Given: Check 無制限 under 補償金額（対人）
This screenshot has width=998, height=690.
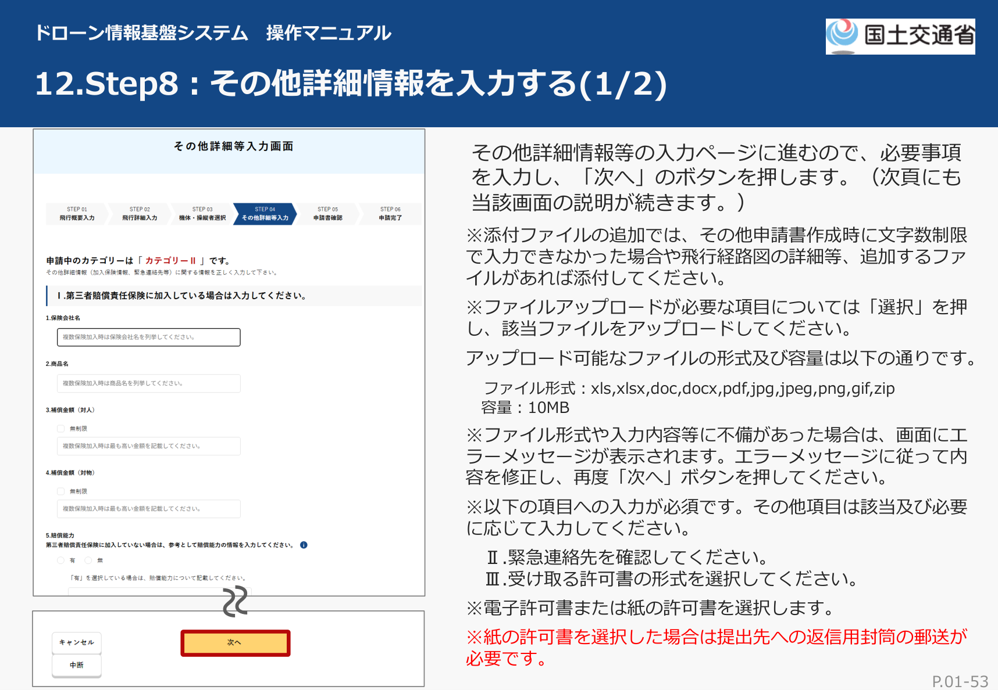Looking at the screenshot, I should [x=60, y=429].
